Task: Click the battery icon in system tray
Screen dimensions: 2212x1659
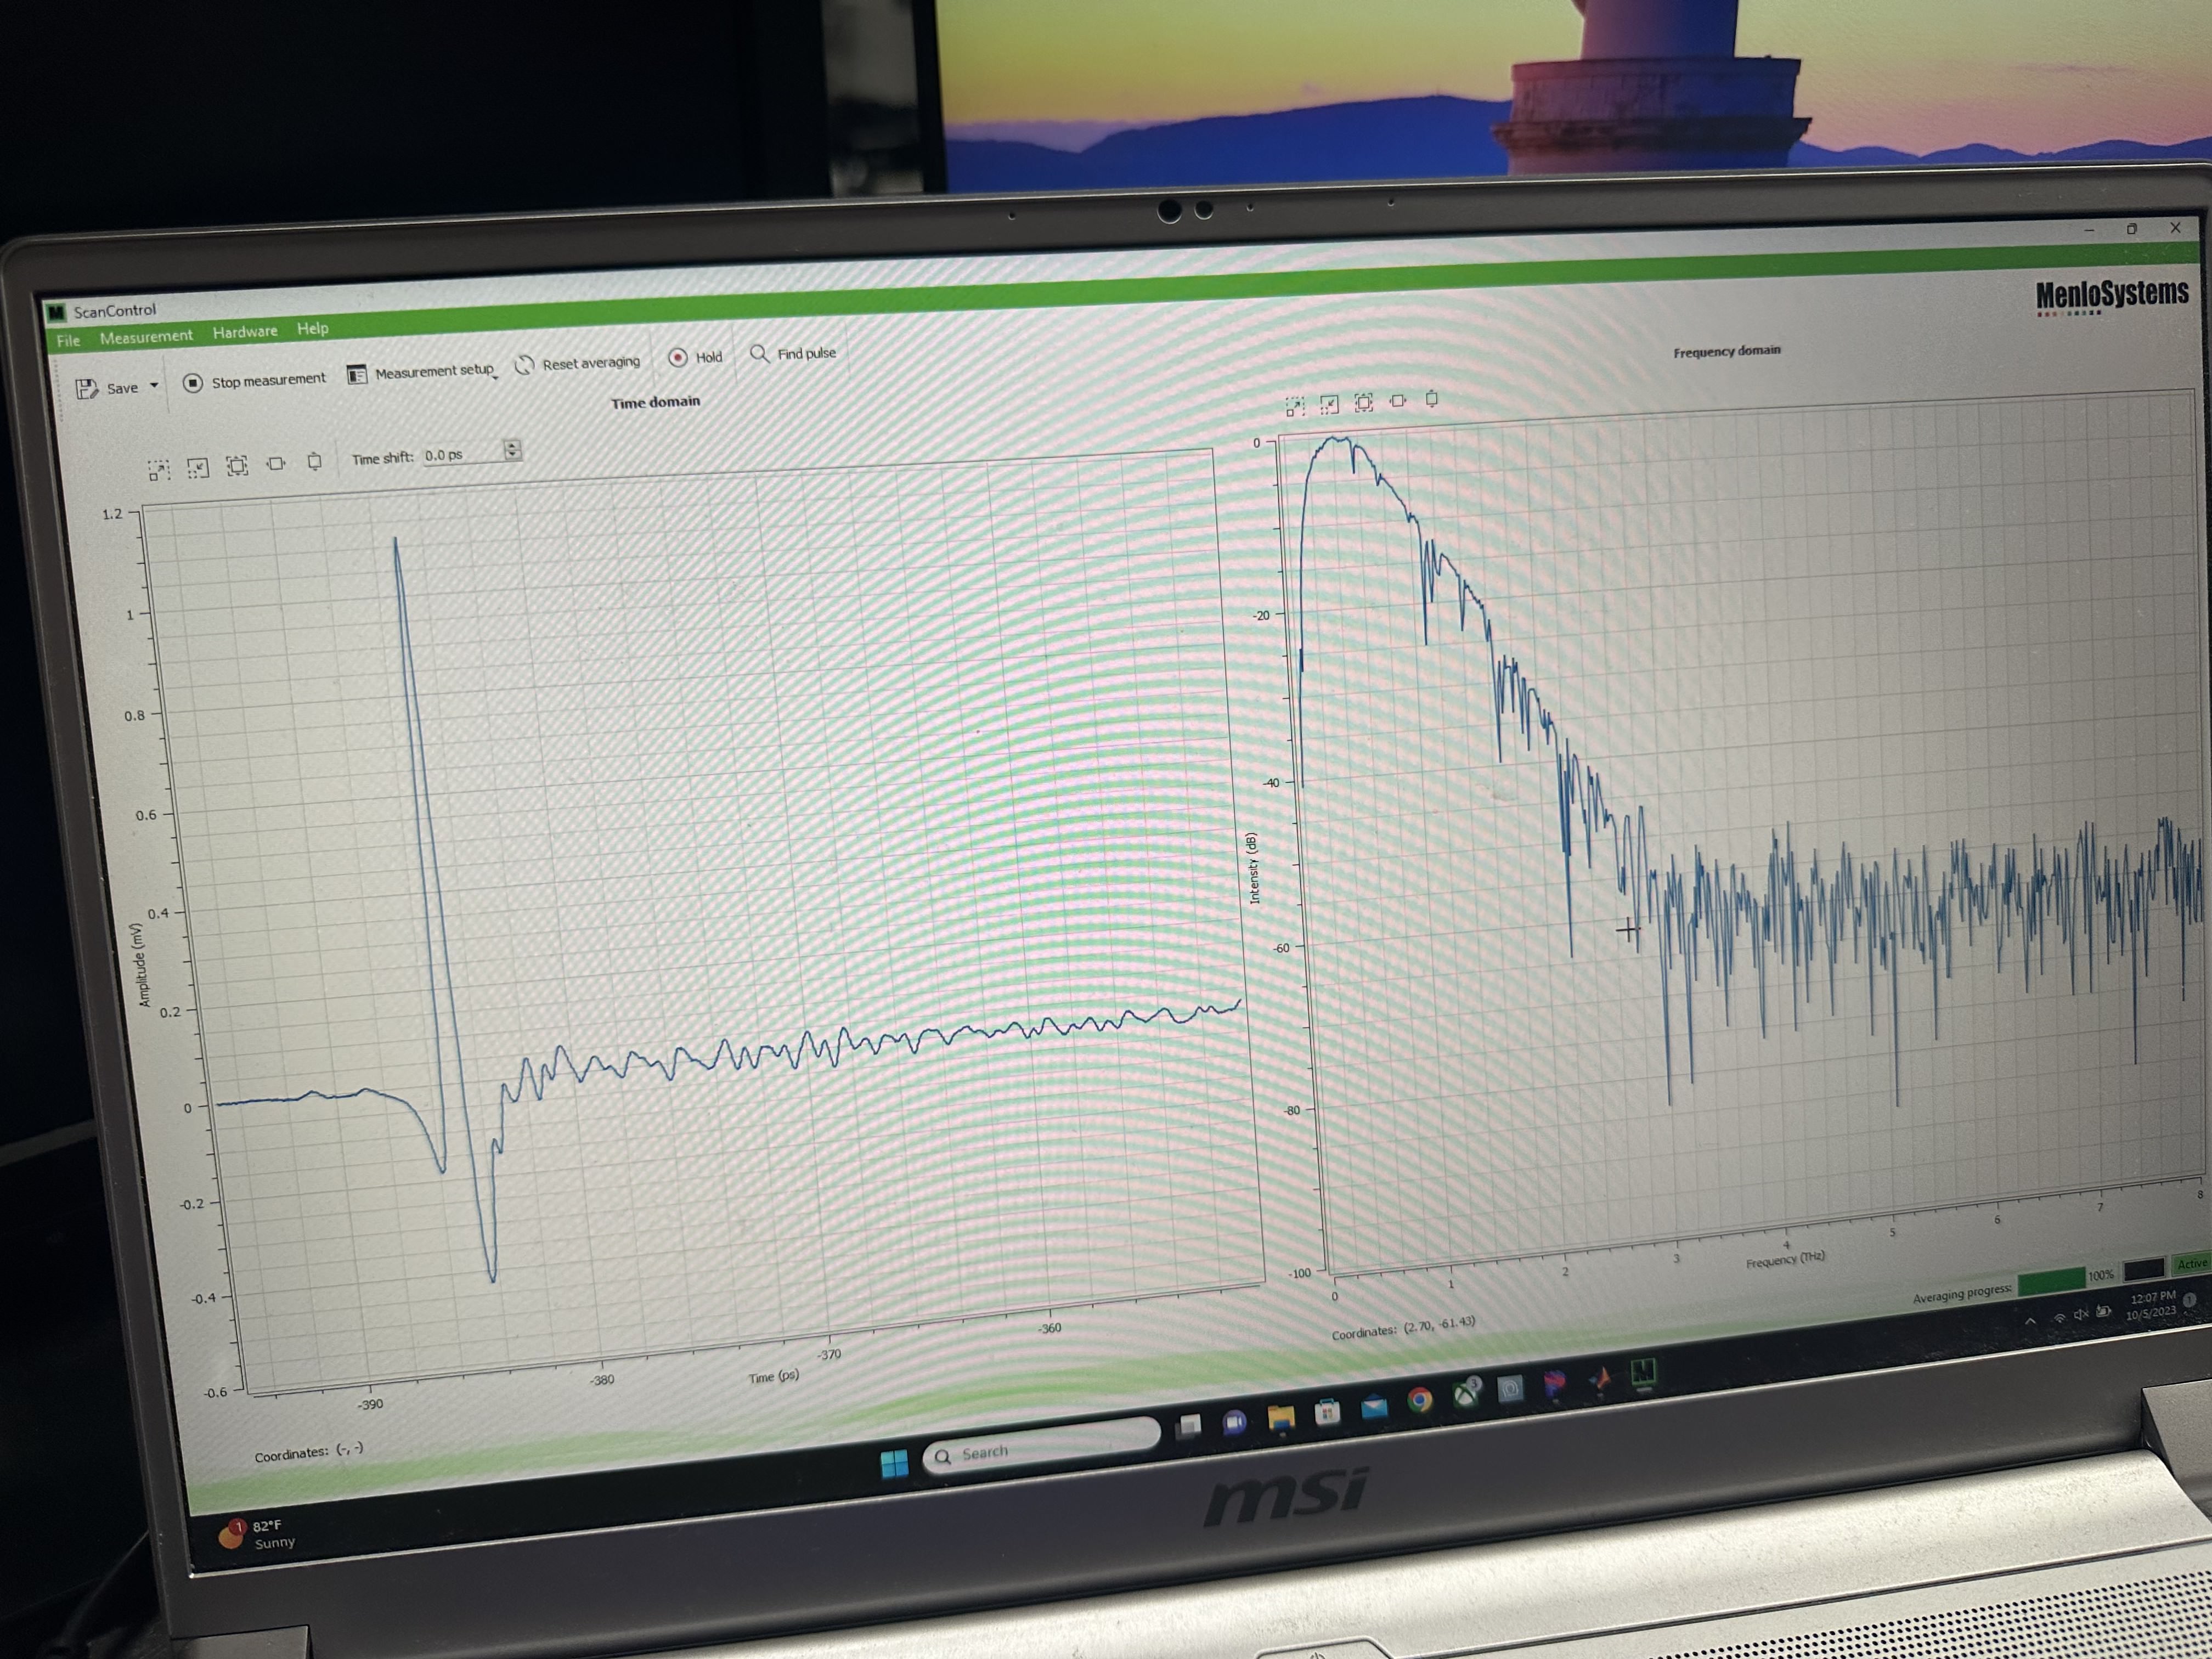Action: [x=2104, y=1312]
